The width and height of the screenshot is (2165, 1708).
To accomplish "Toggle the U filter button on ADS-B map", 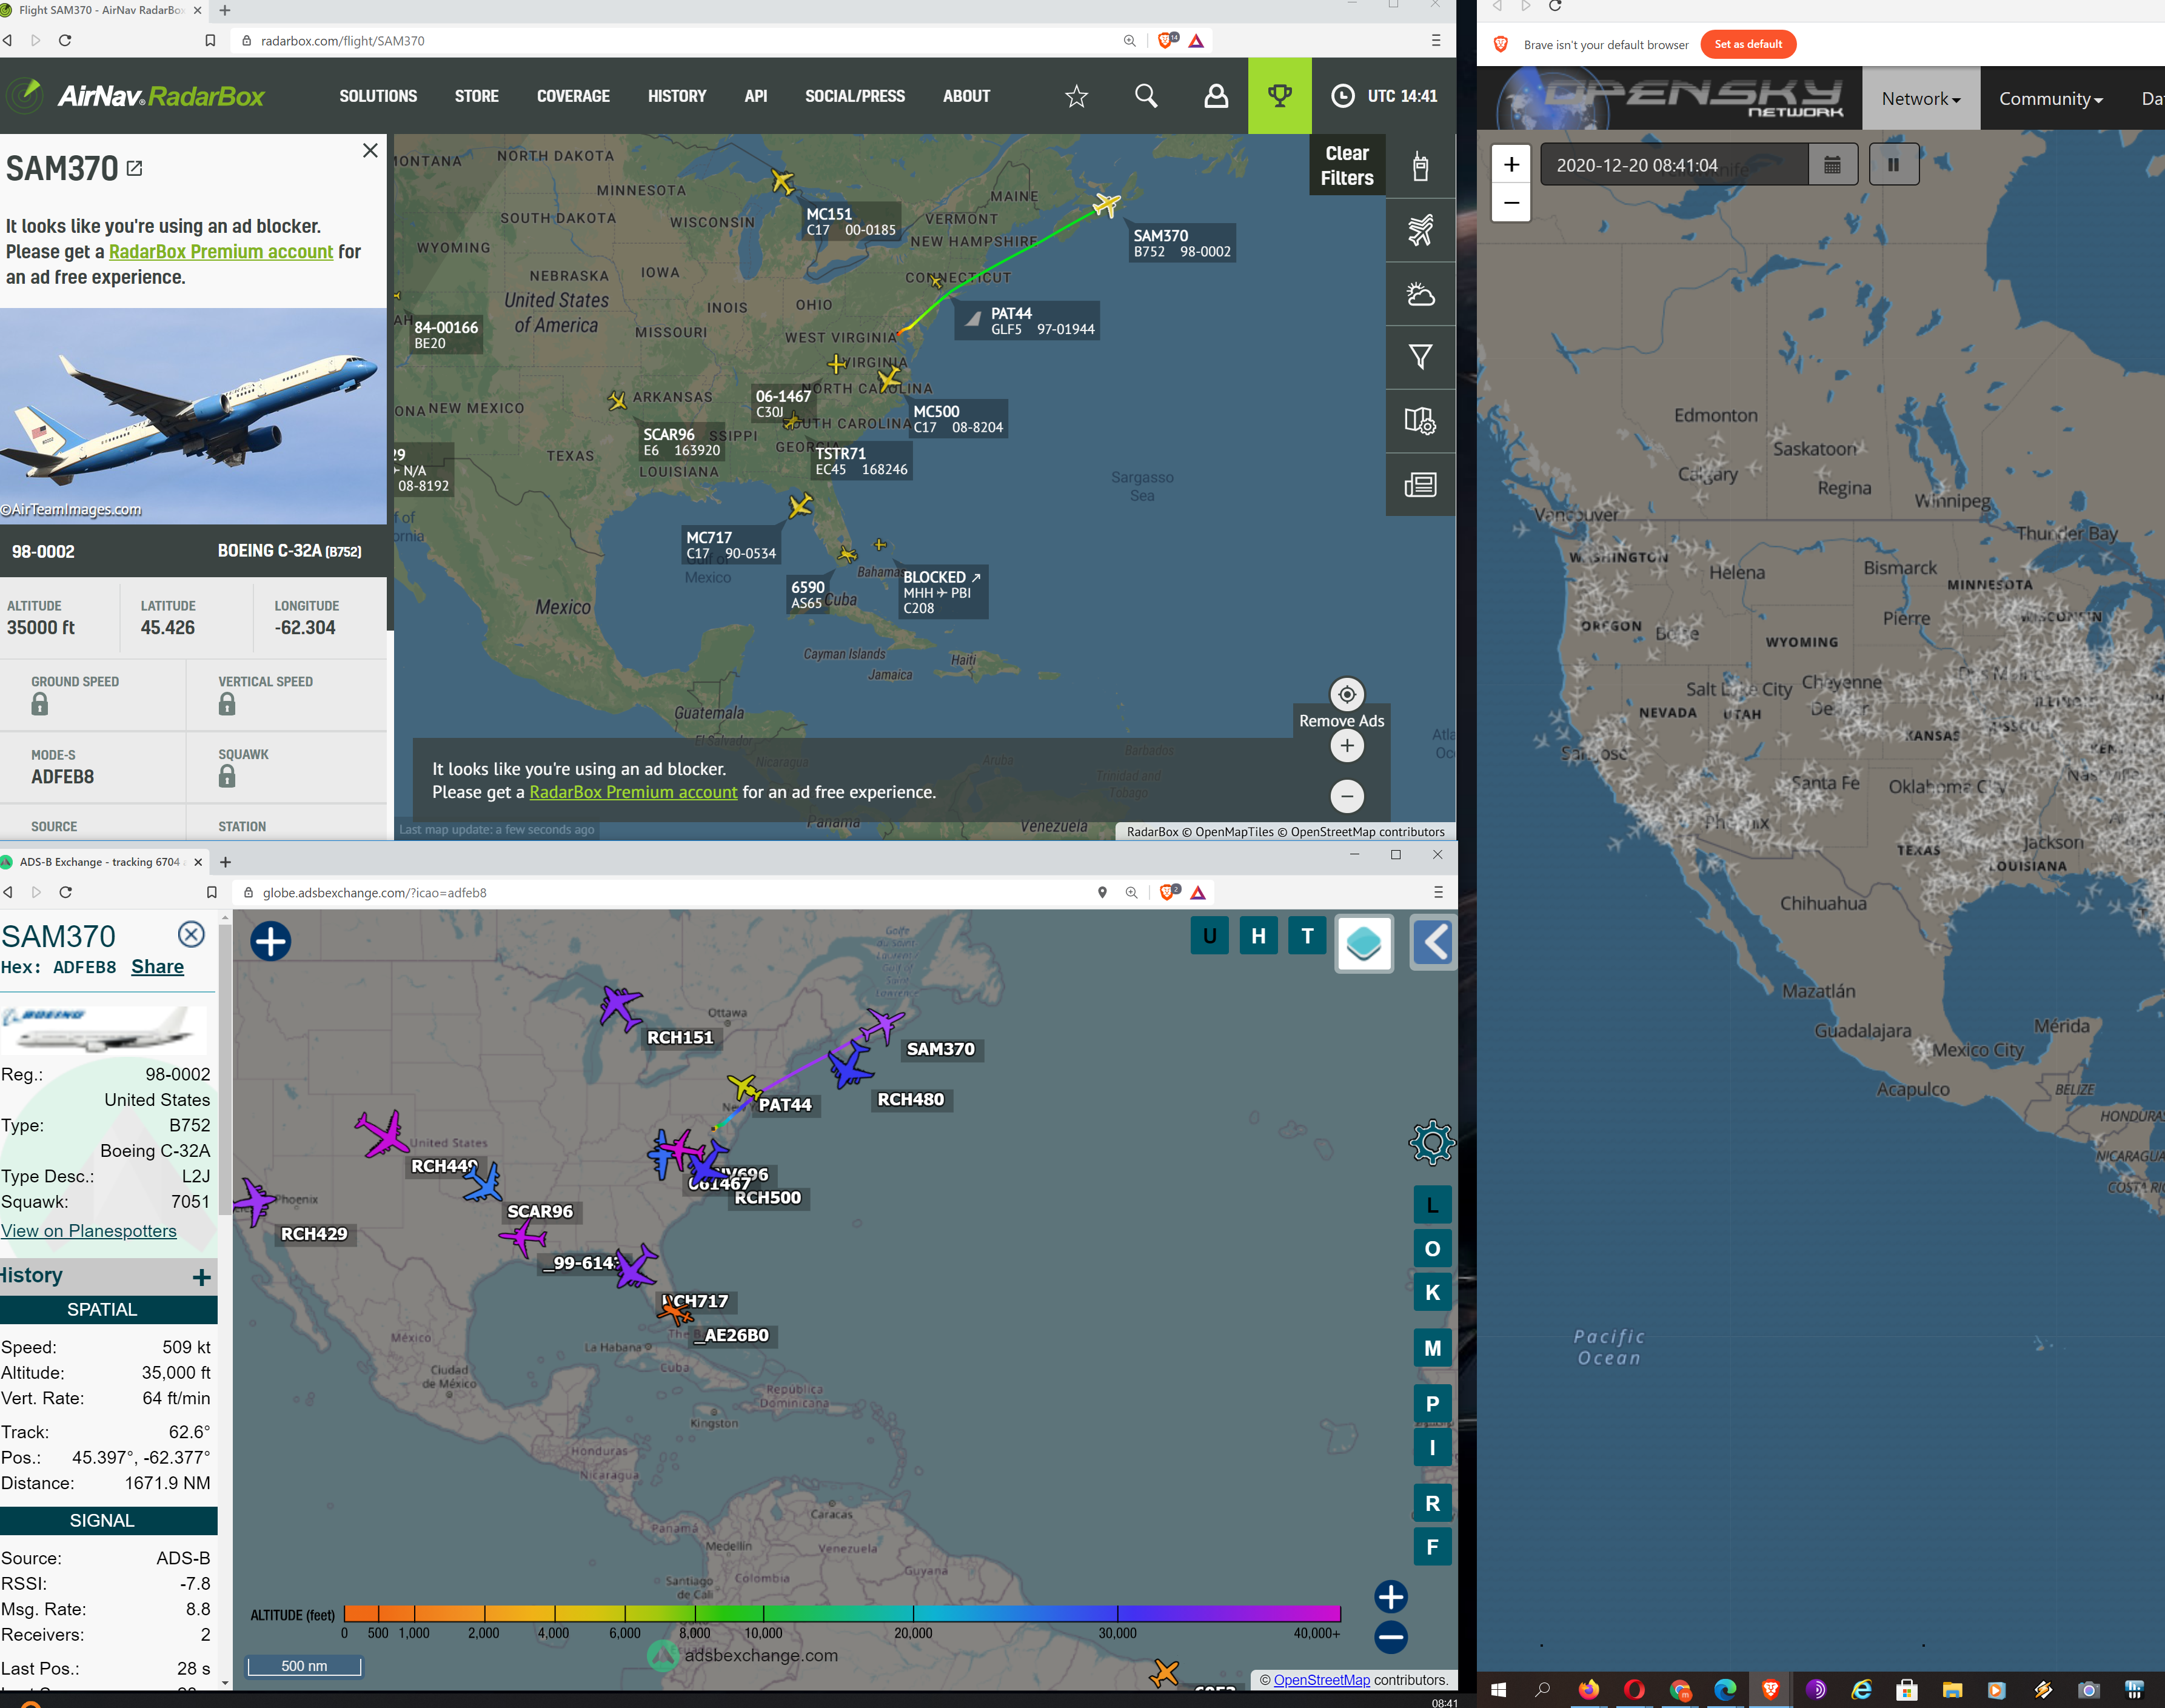I will [1210, 936].
